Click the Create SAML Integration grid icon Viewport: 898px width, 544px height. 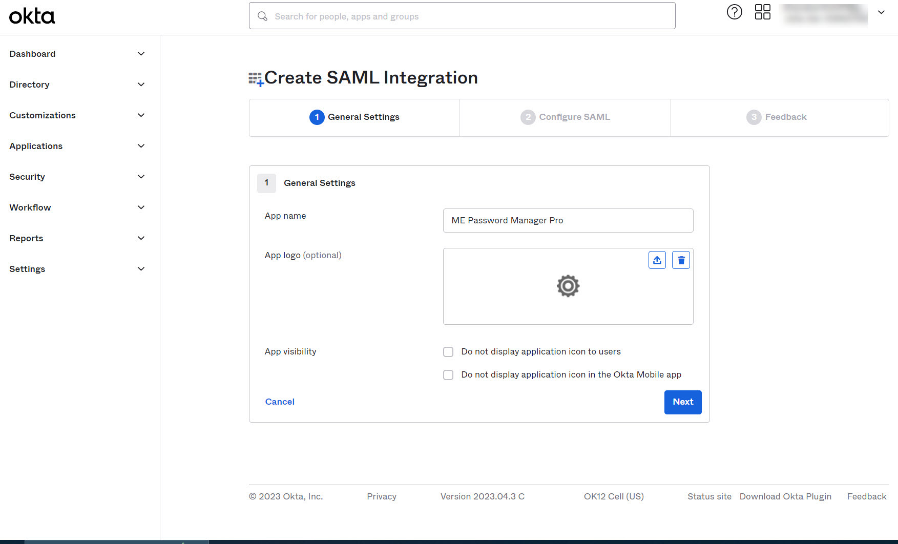coord(256,79)
